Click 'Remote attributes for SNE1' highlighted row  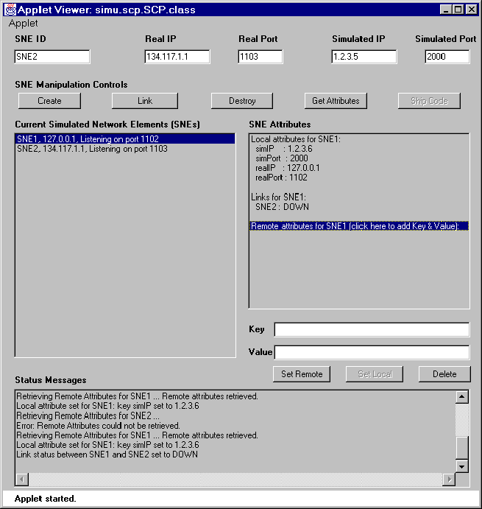[x=359, y=226]
